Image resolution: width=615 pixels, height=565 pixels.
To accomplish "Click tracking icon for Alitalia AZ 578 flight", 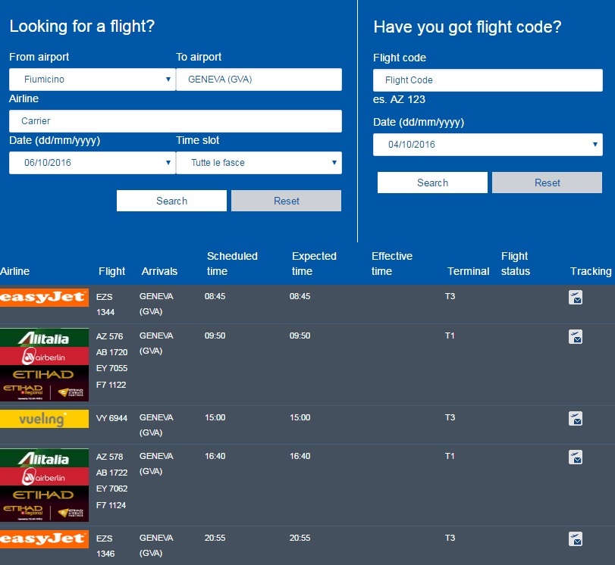I will coord(576,457).
